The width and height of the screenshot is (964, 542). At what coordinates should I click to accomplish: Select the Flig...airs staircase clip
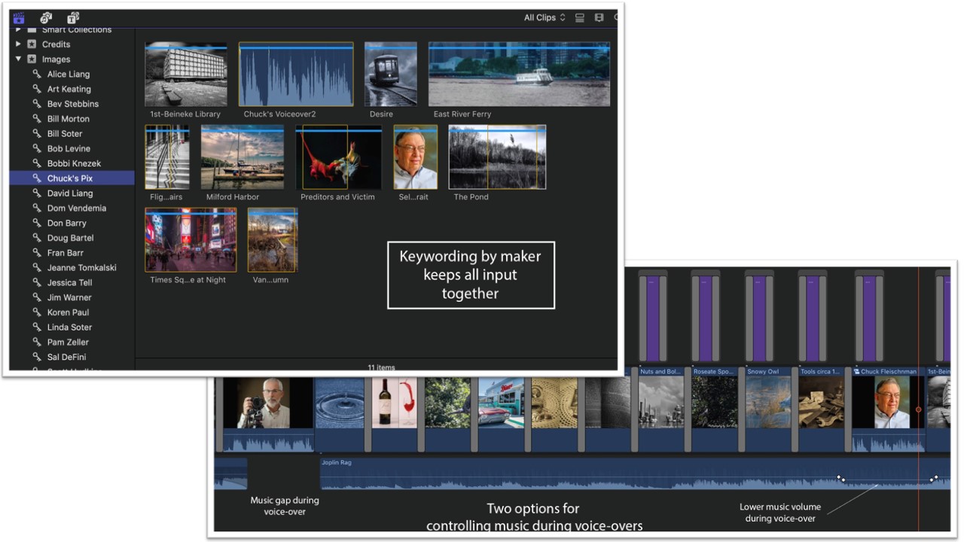pyautogui.click(x=167, y=157)
